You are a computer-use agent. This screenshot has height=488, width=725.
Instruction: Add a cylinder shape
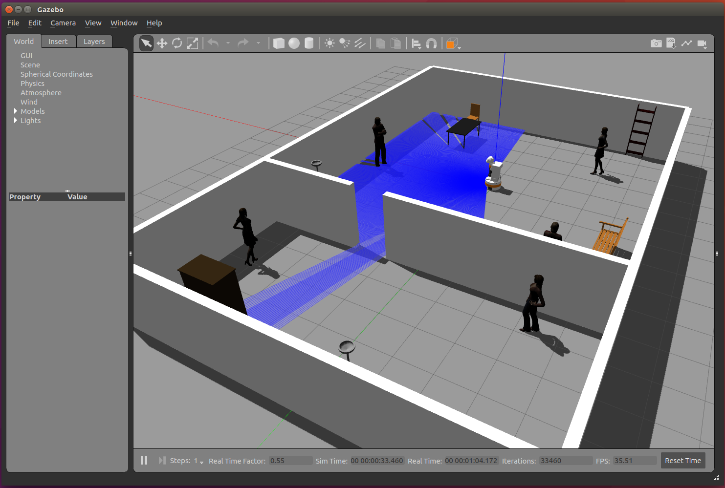point(309,43)
